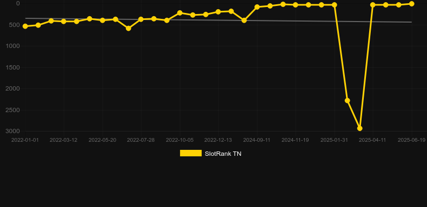
Task: Toggle the SlotRank TN legend color box
Action: point(191,153)
